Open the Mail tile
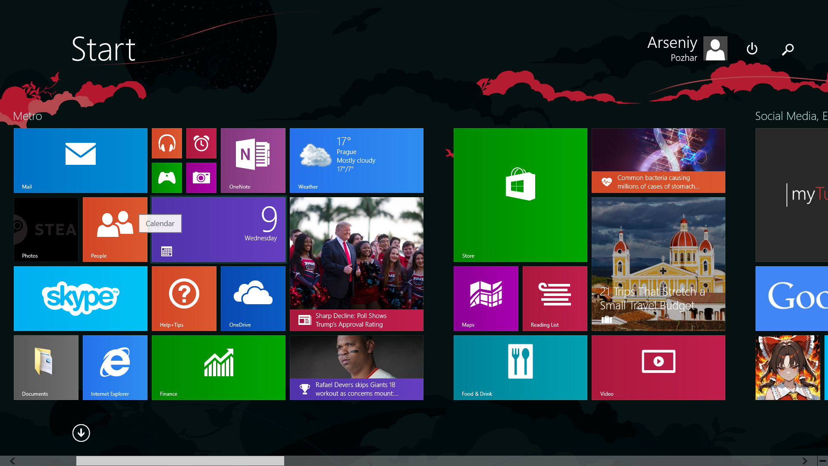Image resolution: width=828 pixels, height=466 pixels. pyautogui.click(x=80, y=160)
